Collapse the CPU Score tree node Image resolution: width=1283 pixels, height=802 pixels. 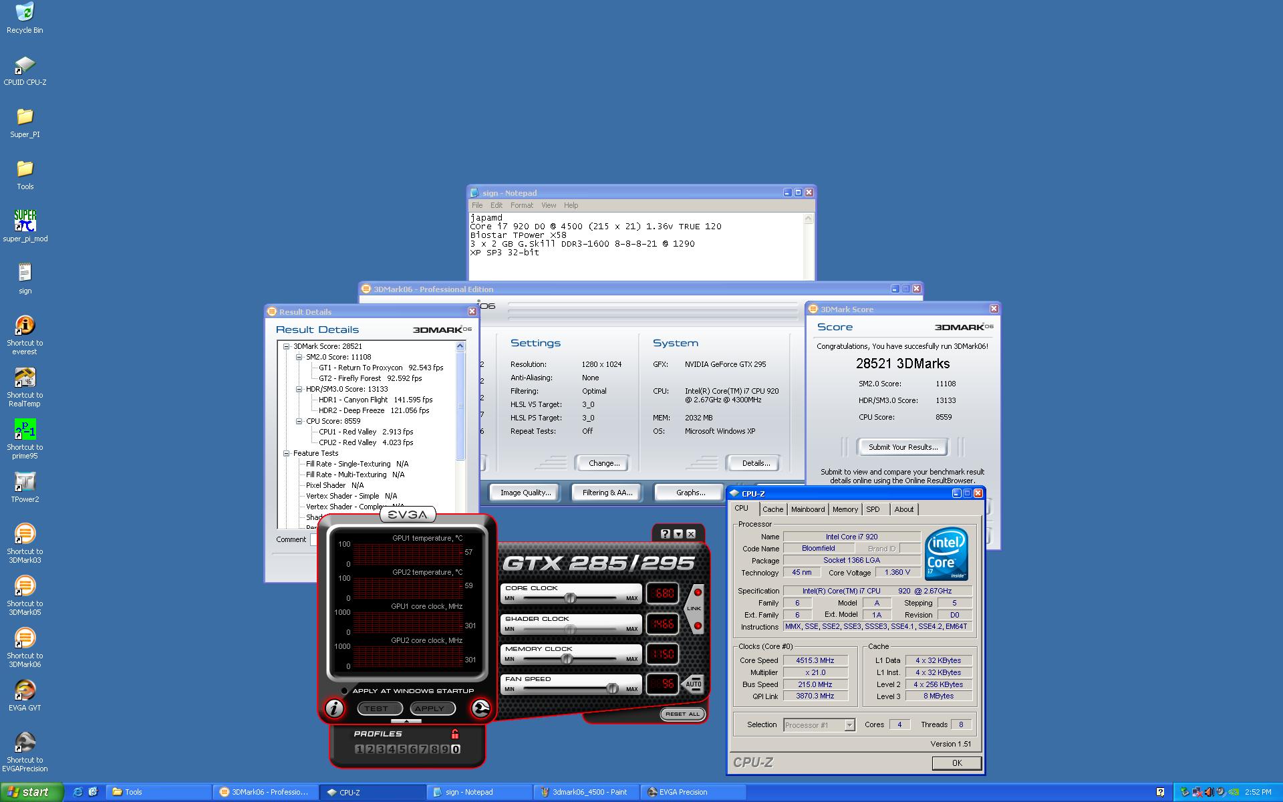pyautogui.click(x=299, y=421)
